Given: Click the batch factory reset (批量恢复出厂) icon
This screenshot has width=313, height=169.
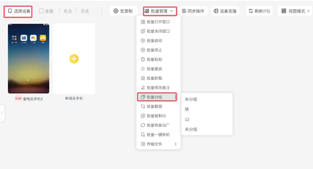Looking at the screenshot, I should point(143,125).
